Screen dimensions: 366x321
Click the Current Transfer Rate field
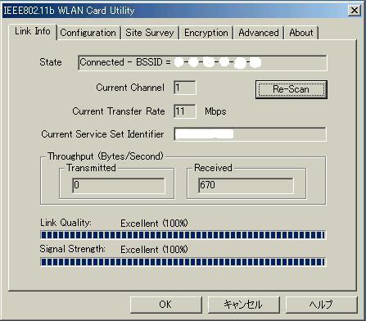[185, 111]
